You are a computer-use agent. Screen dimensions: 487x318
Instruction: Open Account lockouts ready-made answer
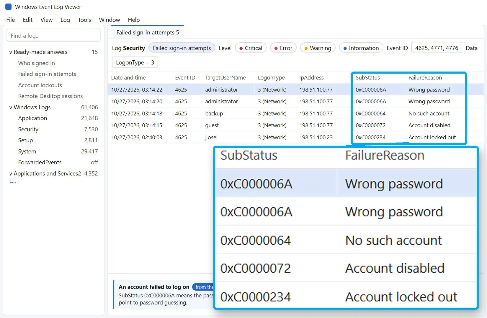tap(40, 85)
